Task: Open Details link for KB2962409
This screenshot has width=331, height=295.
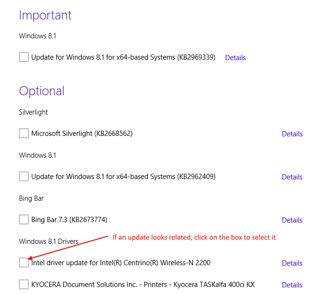Action: point(292,177)
